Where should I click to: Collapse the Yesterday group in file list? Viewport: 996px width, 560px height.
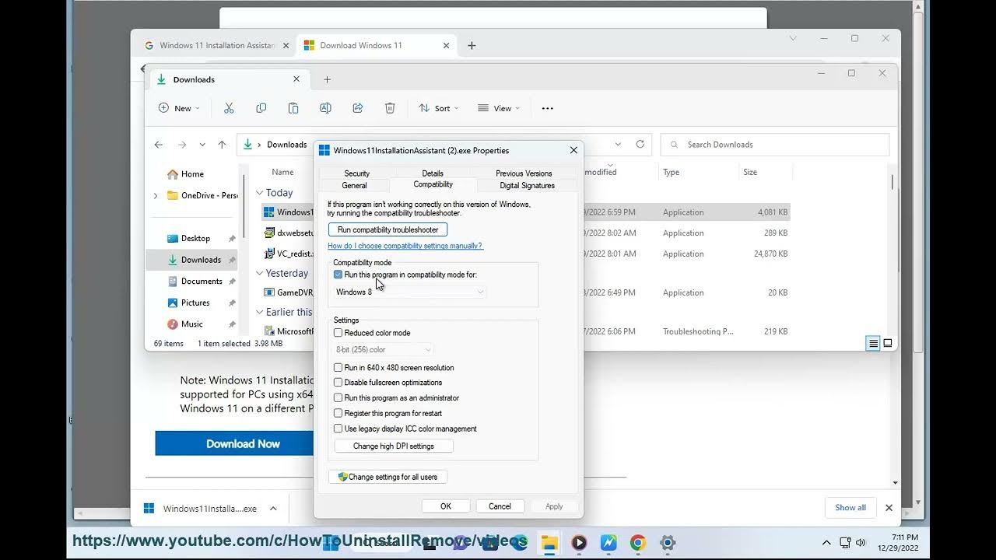tap(260, 274)
